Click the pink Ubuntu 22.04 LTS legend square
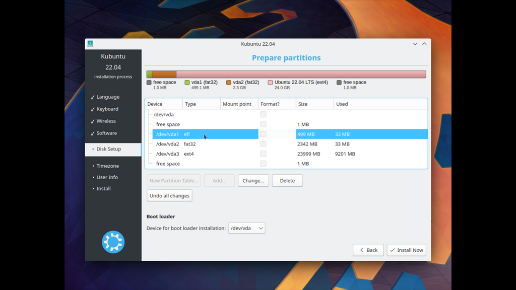516x290 pixels. click(271, 83)
